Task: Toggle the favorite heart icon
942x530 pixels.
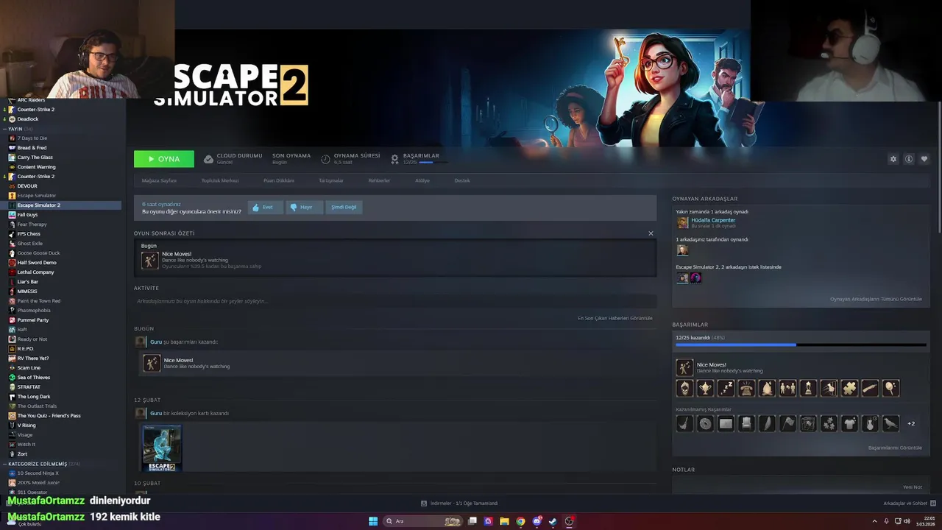Action: (924, 159)
